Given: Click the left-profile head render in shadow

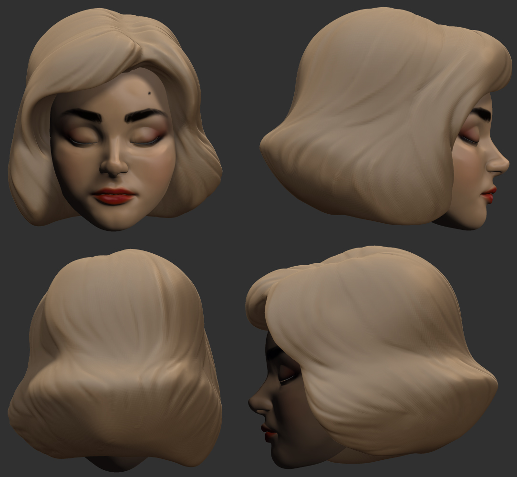Looking at the screenshot, I should (x=372, y=357).
